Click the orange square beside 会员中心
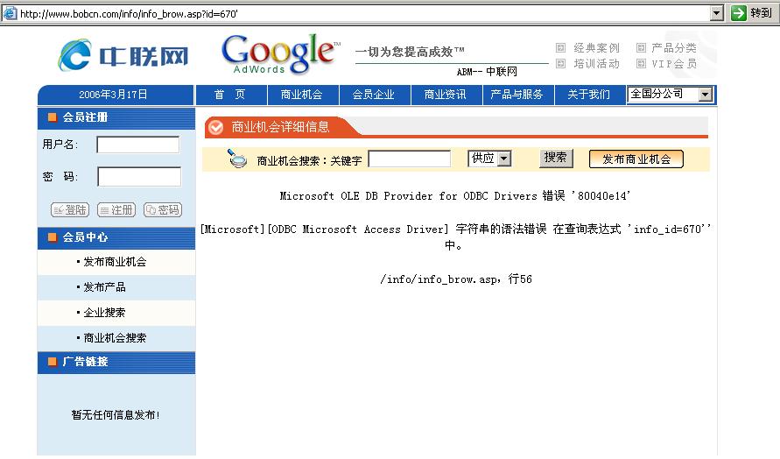 pyautogui.click(x=53, y=237)
